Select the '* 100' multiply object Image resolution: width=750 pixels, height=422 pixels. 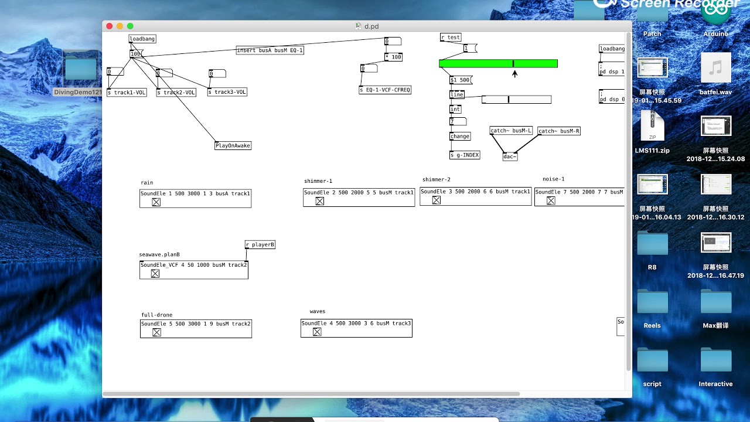(x=393, y=57)
